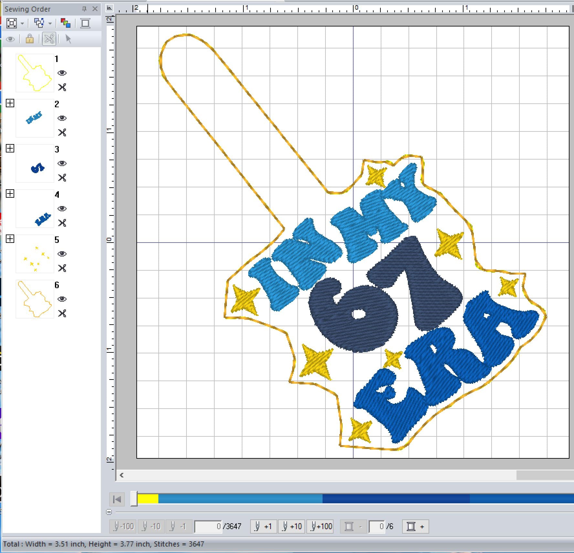The height and width of the screenshot is (553, 574).
Task: Expand sewing order item 4 group
Action: point(10,193)
